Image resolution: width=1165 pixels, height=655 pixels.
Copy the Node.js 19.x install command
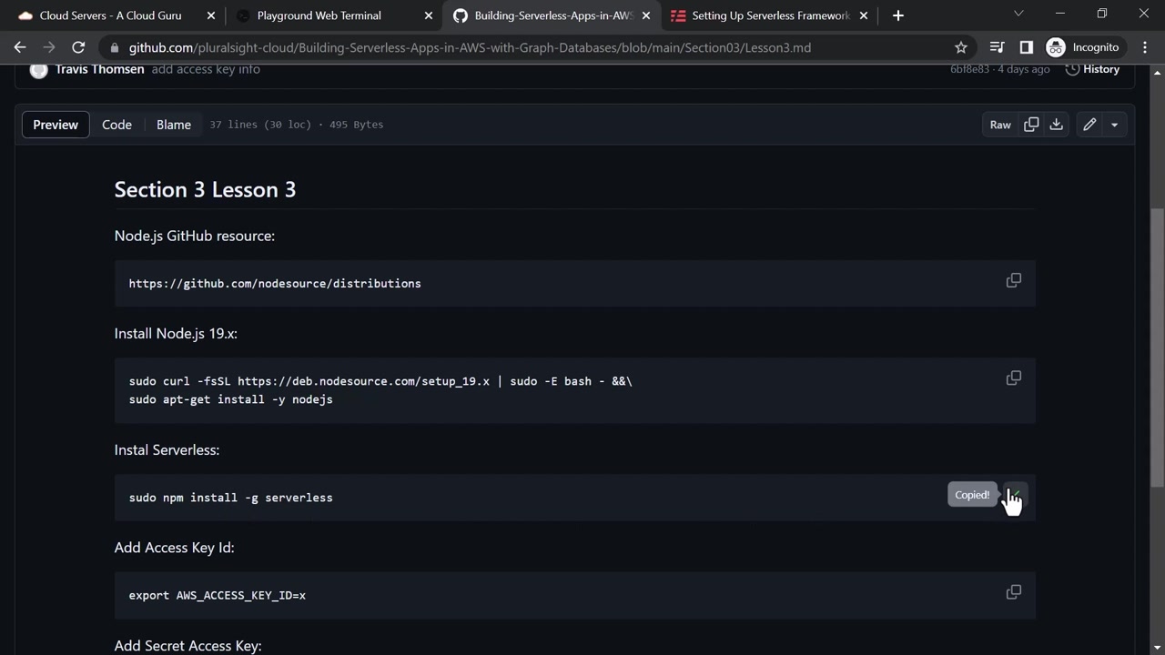[x=1013, y=378]
